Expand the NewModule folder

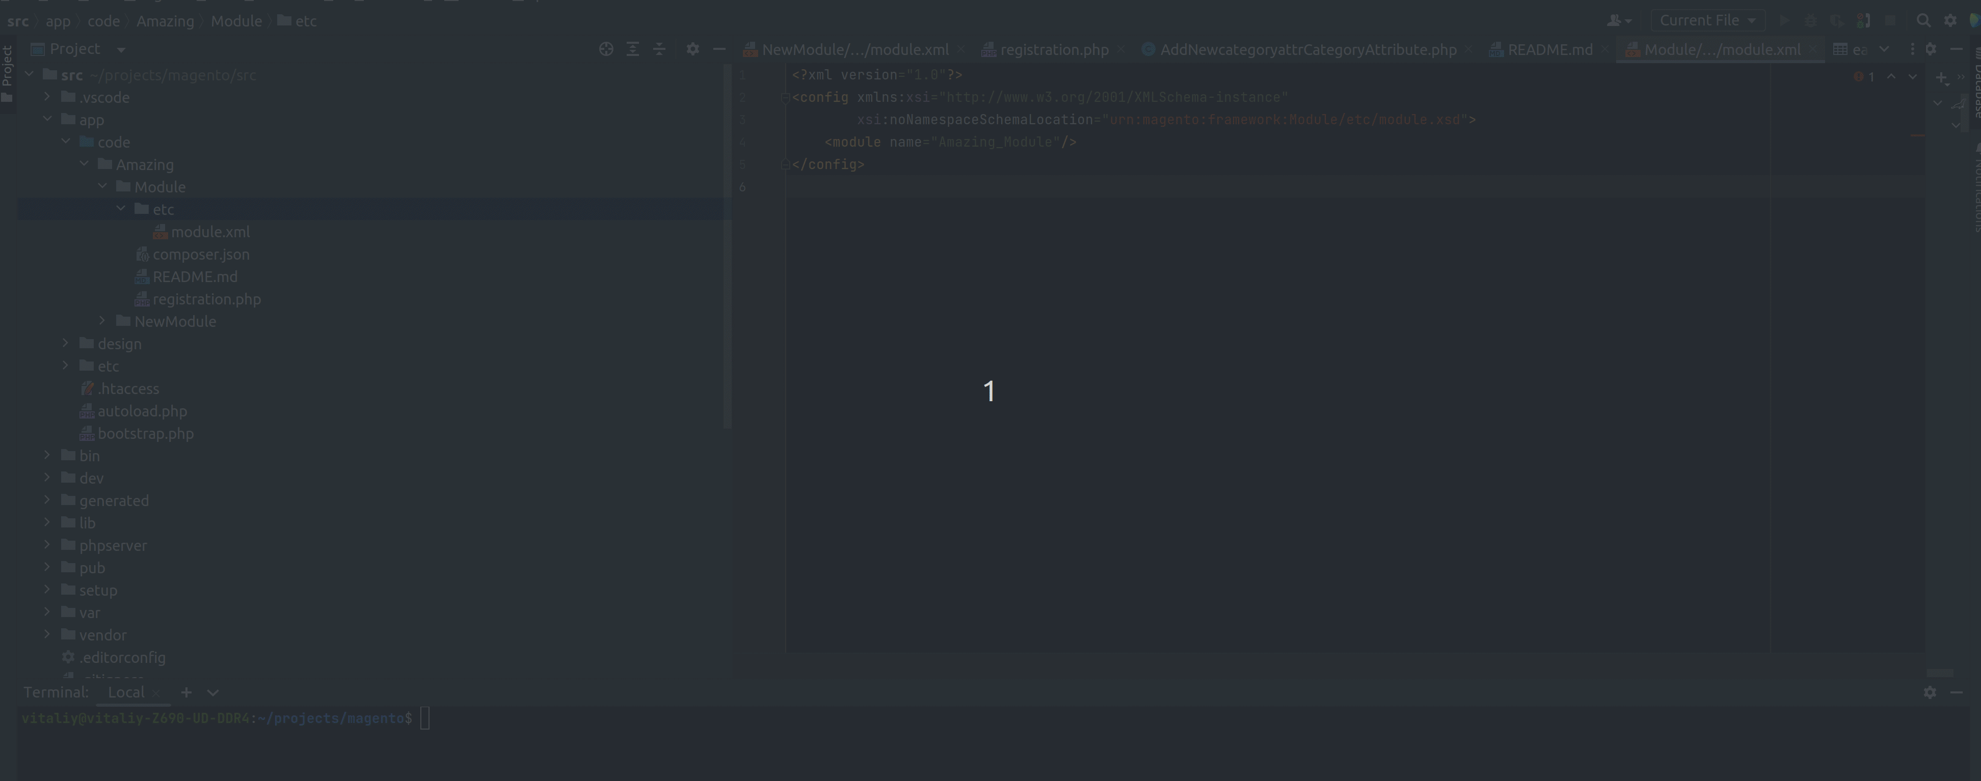tap(102, 321)
